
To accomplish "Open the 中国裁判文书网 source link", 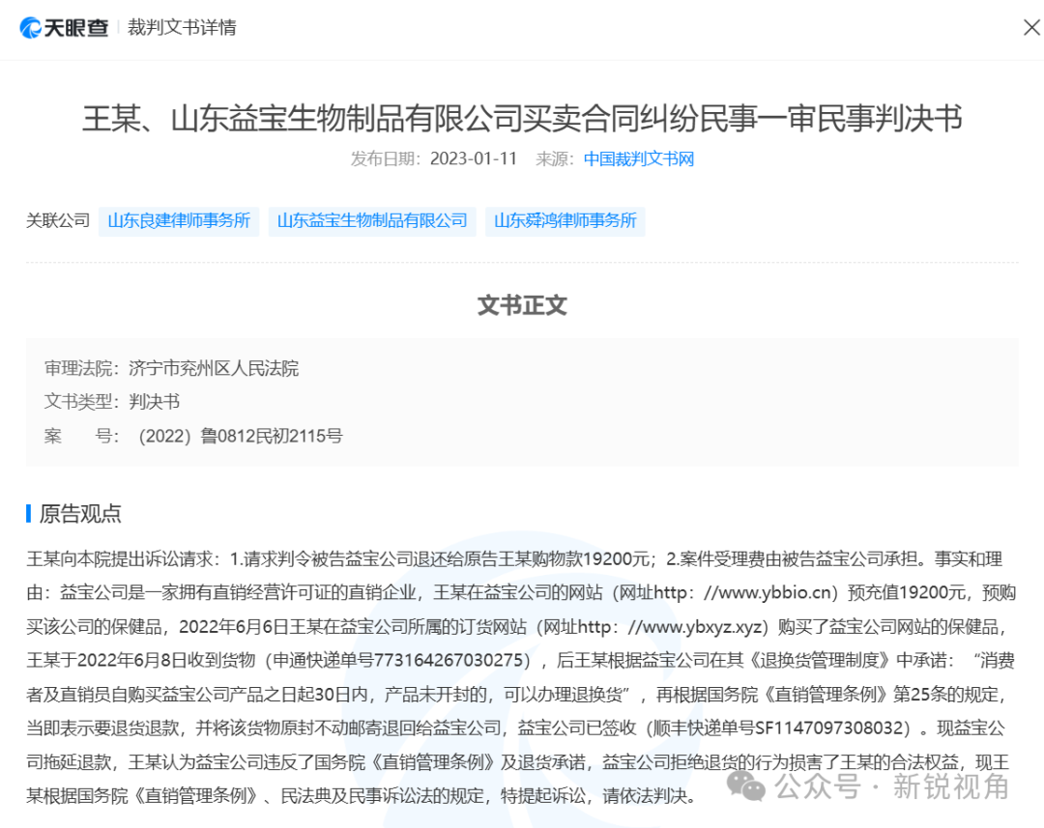I will tap(639, 159).
